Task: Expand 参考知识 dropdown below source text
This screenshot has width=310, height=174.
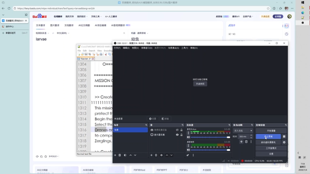Action: (53, 157)
